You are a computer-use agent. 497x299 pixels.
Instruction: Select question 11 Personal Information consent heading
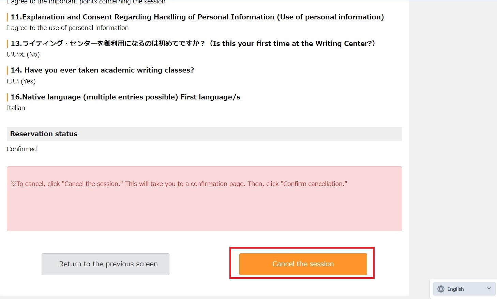(197, 17)
